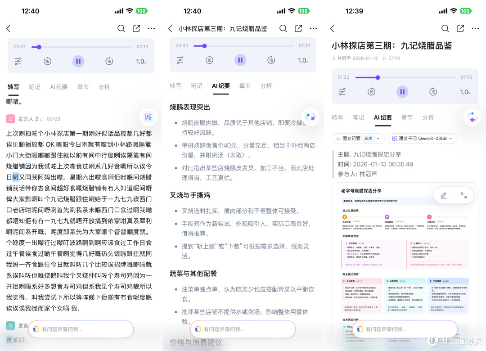Open search in the middle phone screen
486x351 pixels.
(283, 28)
